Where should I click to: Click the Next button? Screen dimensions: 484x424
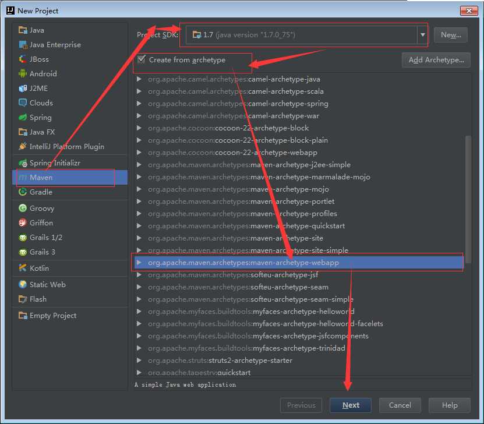pyautogui.click(x=351, y=405)
